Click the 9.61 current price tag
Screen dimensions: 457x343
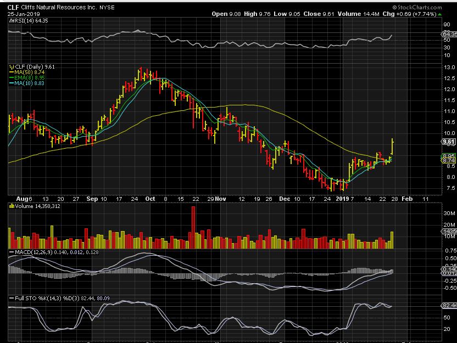coord(448,142)
